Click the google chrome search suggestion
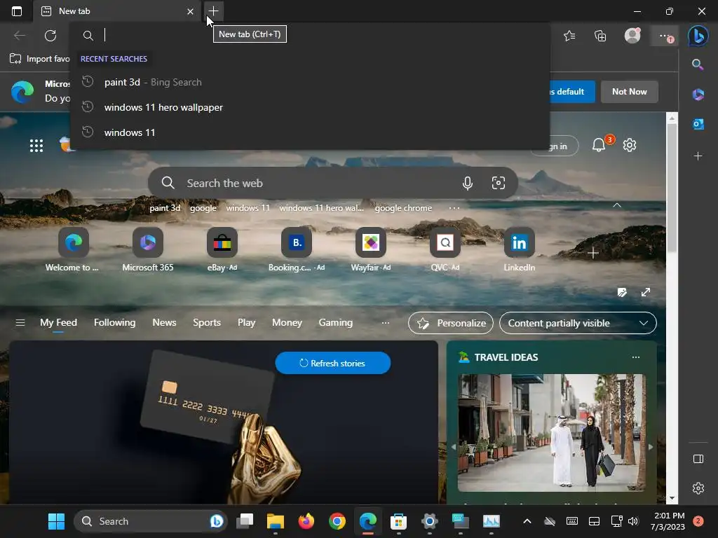718x538 pixels. pos(403,208)
